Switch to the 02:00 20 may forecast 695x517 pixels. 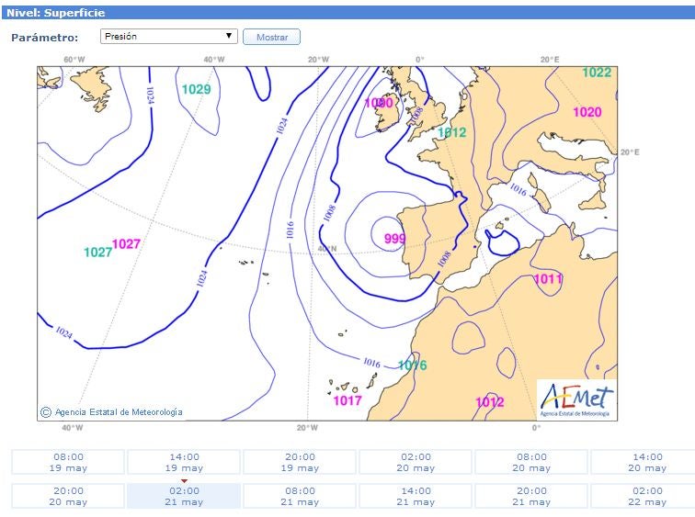pyautogui.click(x=416, y=462)
